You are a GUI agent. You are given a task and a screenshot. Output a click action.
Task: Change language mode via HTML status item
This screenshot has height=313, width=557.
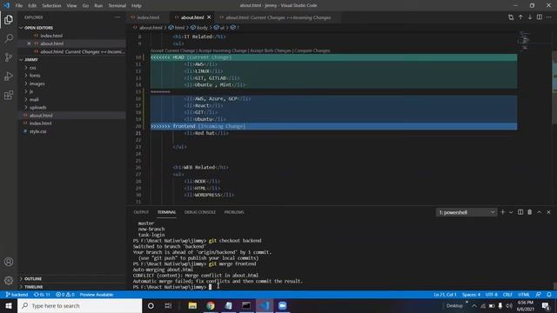524,295
